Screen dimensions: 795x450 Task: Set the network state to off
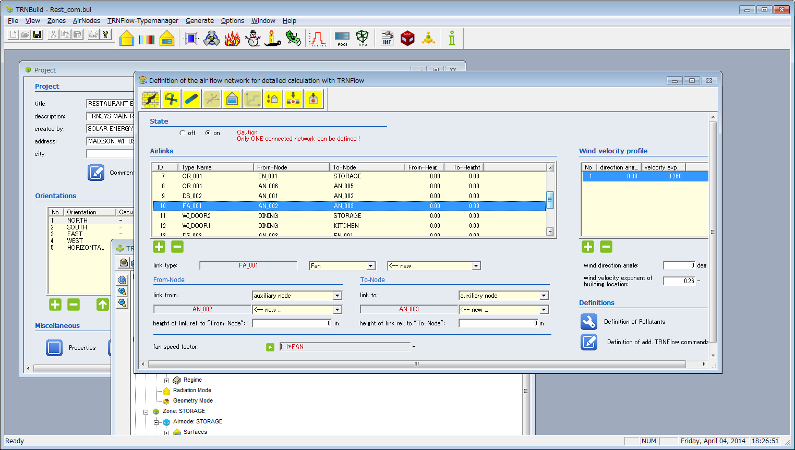coord(182,133)
